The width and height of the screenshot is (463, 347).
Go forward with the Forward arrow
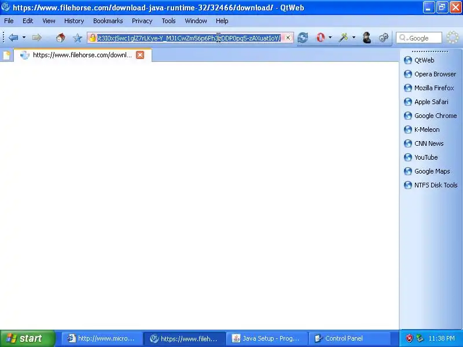click(x=36, y=38)
